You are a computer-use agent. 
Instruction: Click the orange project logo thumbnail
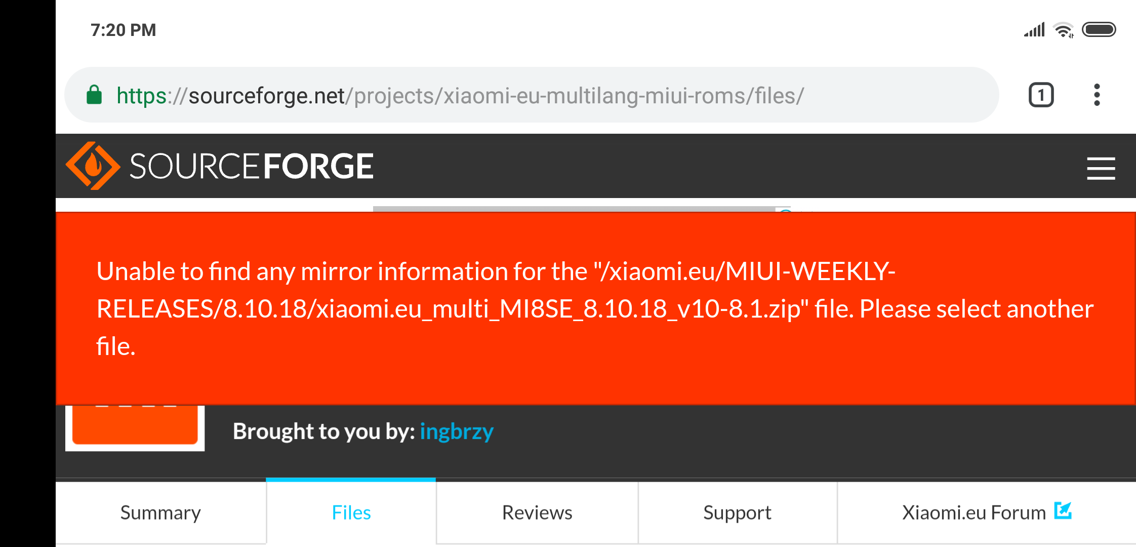[x=135, y=427]
